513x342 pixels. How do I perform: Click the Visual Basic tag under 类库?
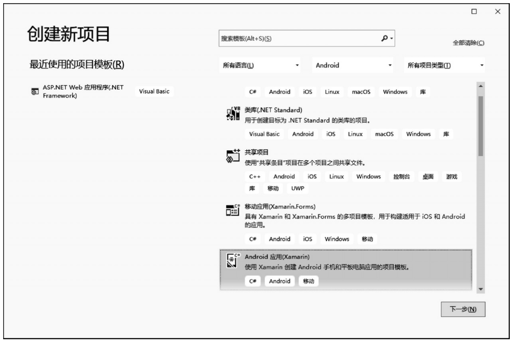(264, 134)
